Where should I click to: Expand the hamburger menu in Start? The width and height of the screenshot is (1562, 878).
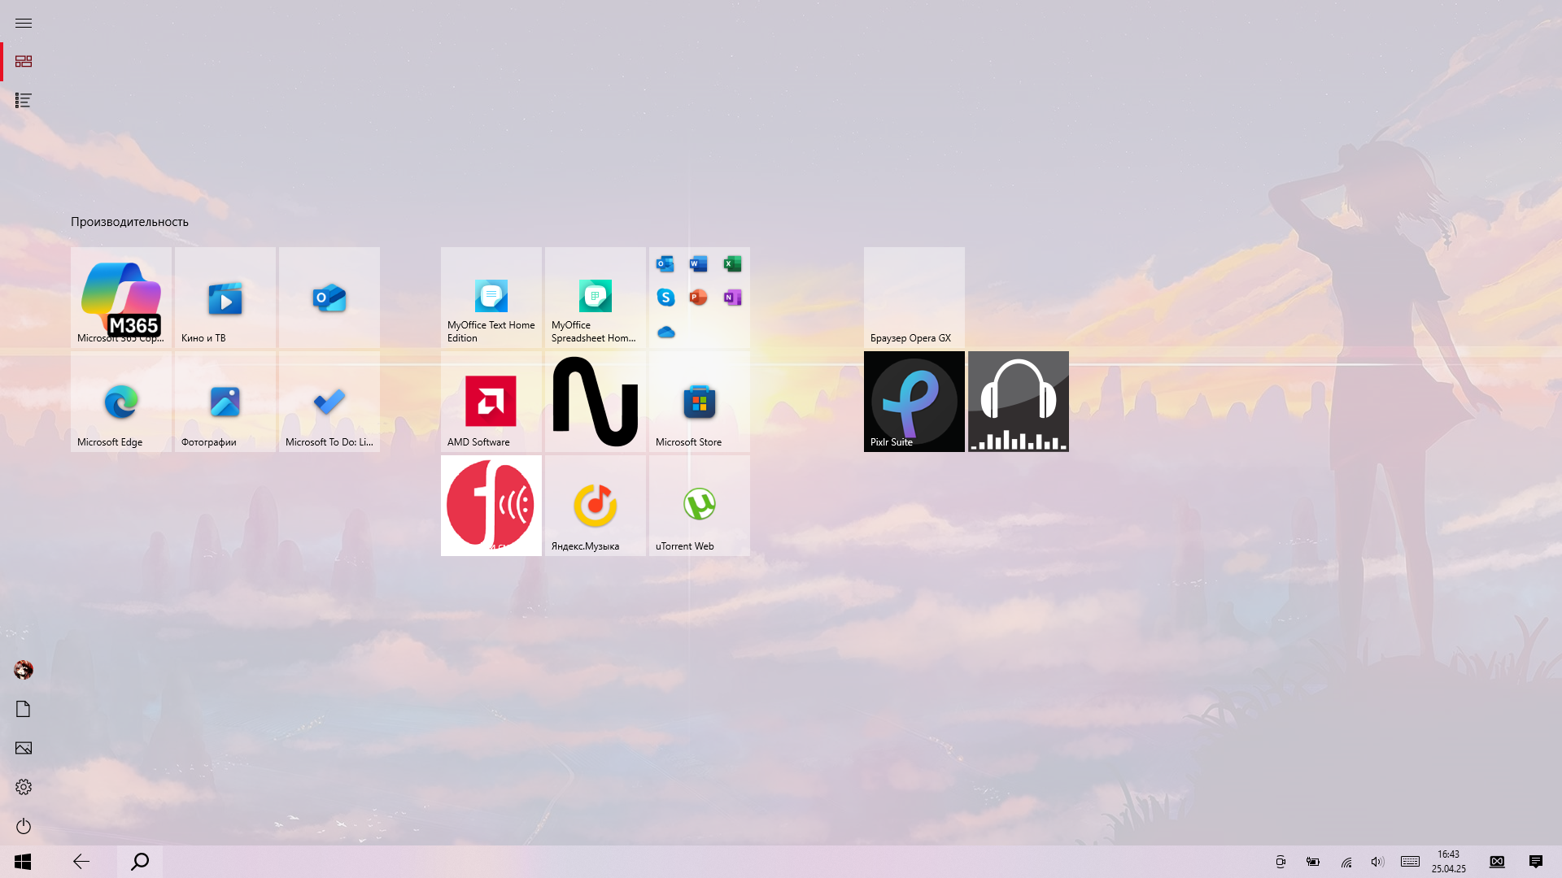[24, 23]
